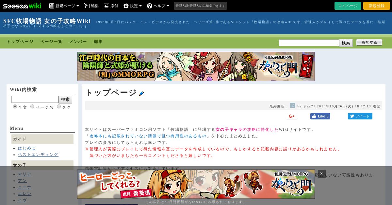Open the top がくりよの門 banner advertisement
392x205 pixels.
(196, 66)
